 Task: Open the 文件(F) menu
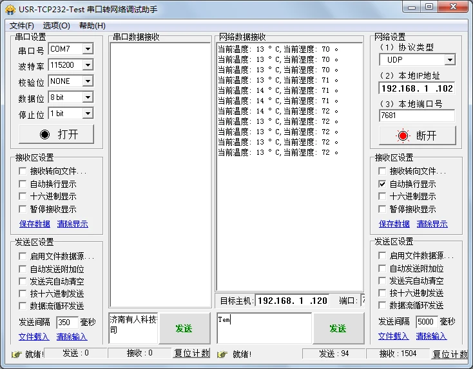click(x=22, y=26)
